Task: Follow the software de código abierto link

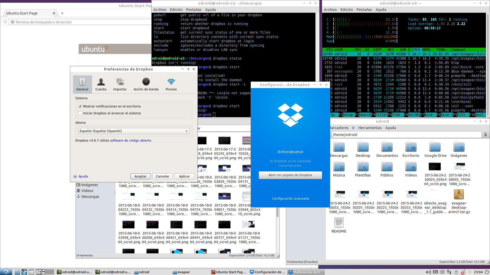Action: point(130,140)
